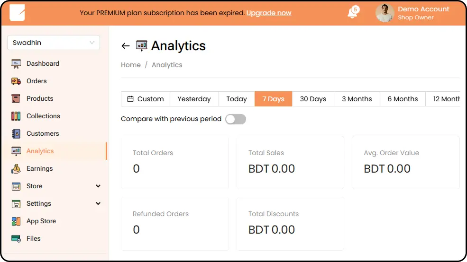Select the 30 Days range tab
This screenshot has width=467, height=262.
click(x=313, y=99)
